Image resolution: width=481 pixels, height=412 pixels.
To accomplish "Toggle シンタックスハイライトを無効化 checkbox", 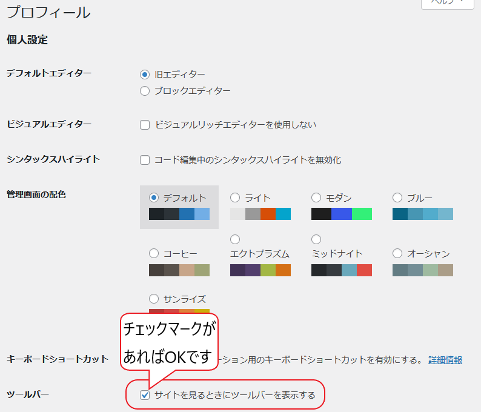I will point(145,160).
